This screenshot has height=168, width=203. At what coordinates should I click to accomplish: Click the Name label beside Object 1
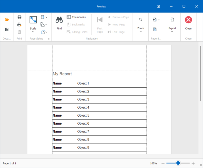click(57, 83)
